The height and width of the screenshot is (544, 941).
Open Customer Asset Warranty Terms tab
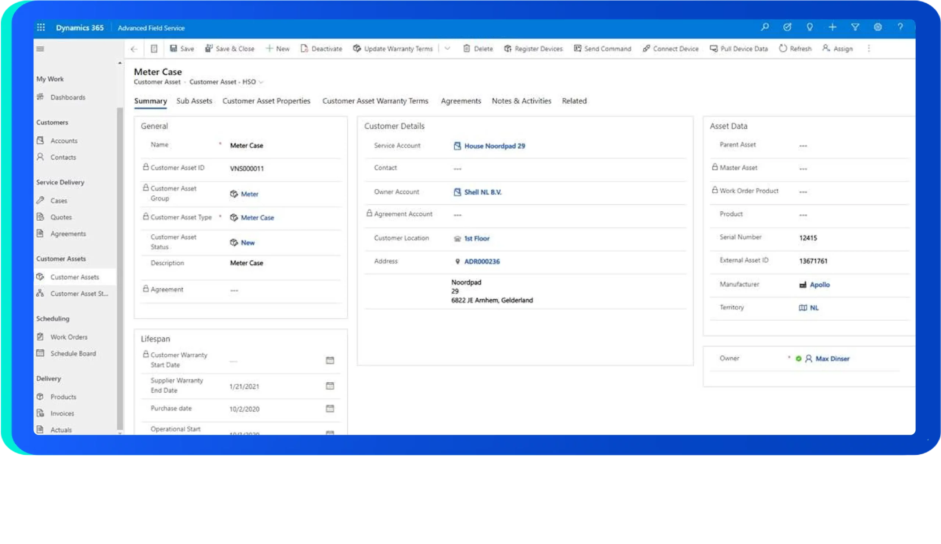(x=375, y=101)
